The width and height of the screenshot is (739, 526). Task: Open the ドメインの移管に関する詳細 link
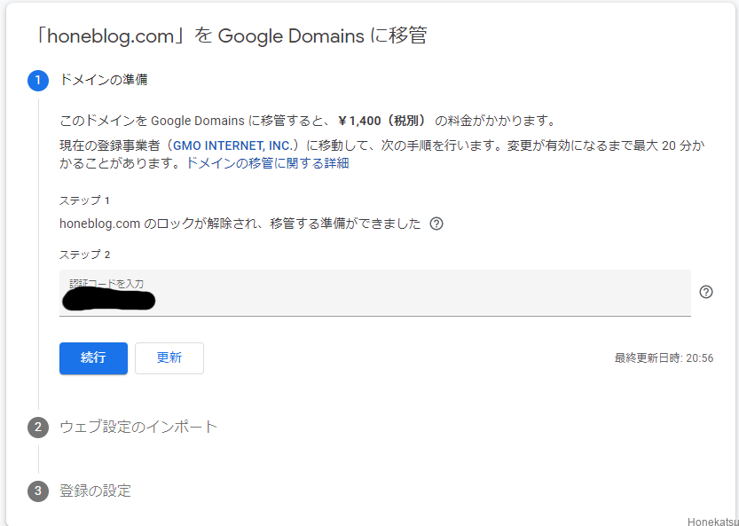pos(267,163)
